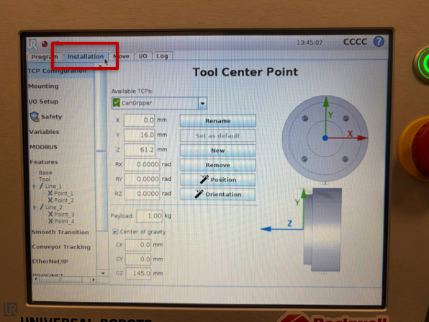
Task: Collapse the Line_1 tree node
Action: [35, 187]
